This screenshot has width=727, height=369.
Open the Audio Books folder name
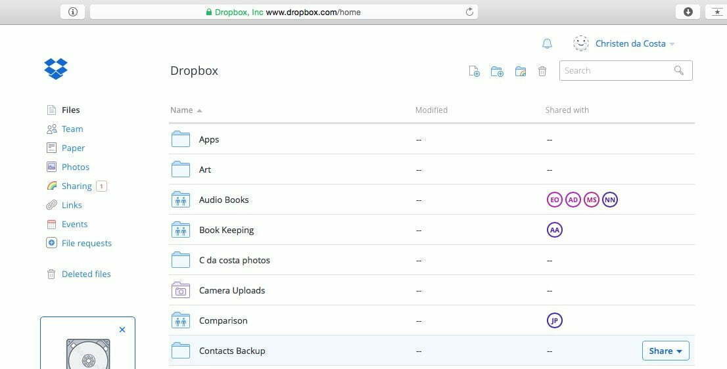[x=224, y=200]
